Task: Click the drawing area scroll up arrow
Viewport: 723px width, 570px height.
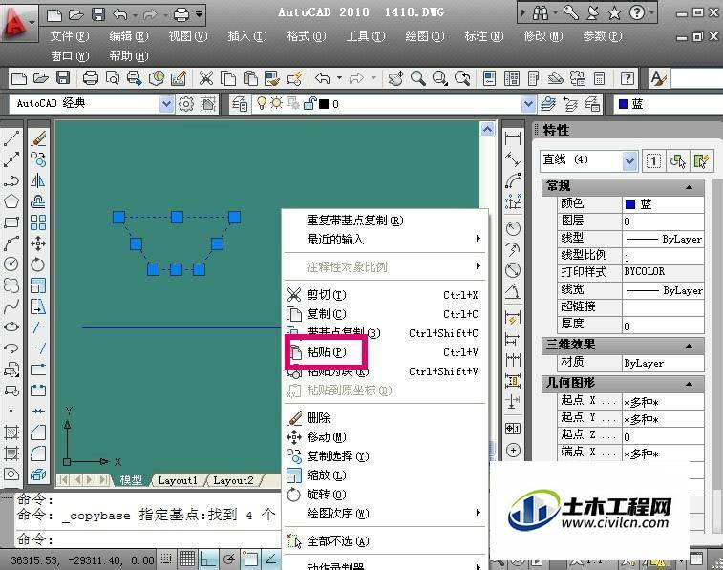Action: pos(487,130)
